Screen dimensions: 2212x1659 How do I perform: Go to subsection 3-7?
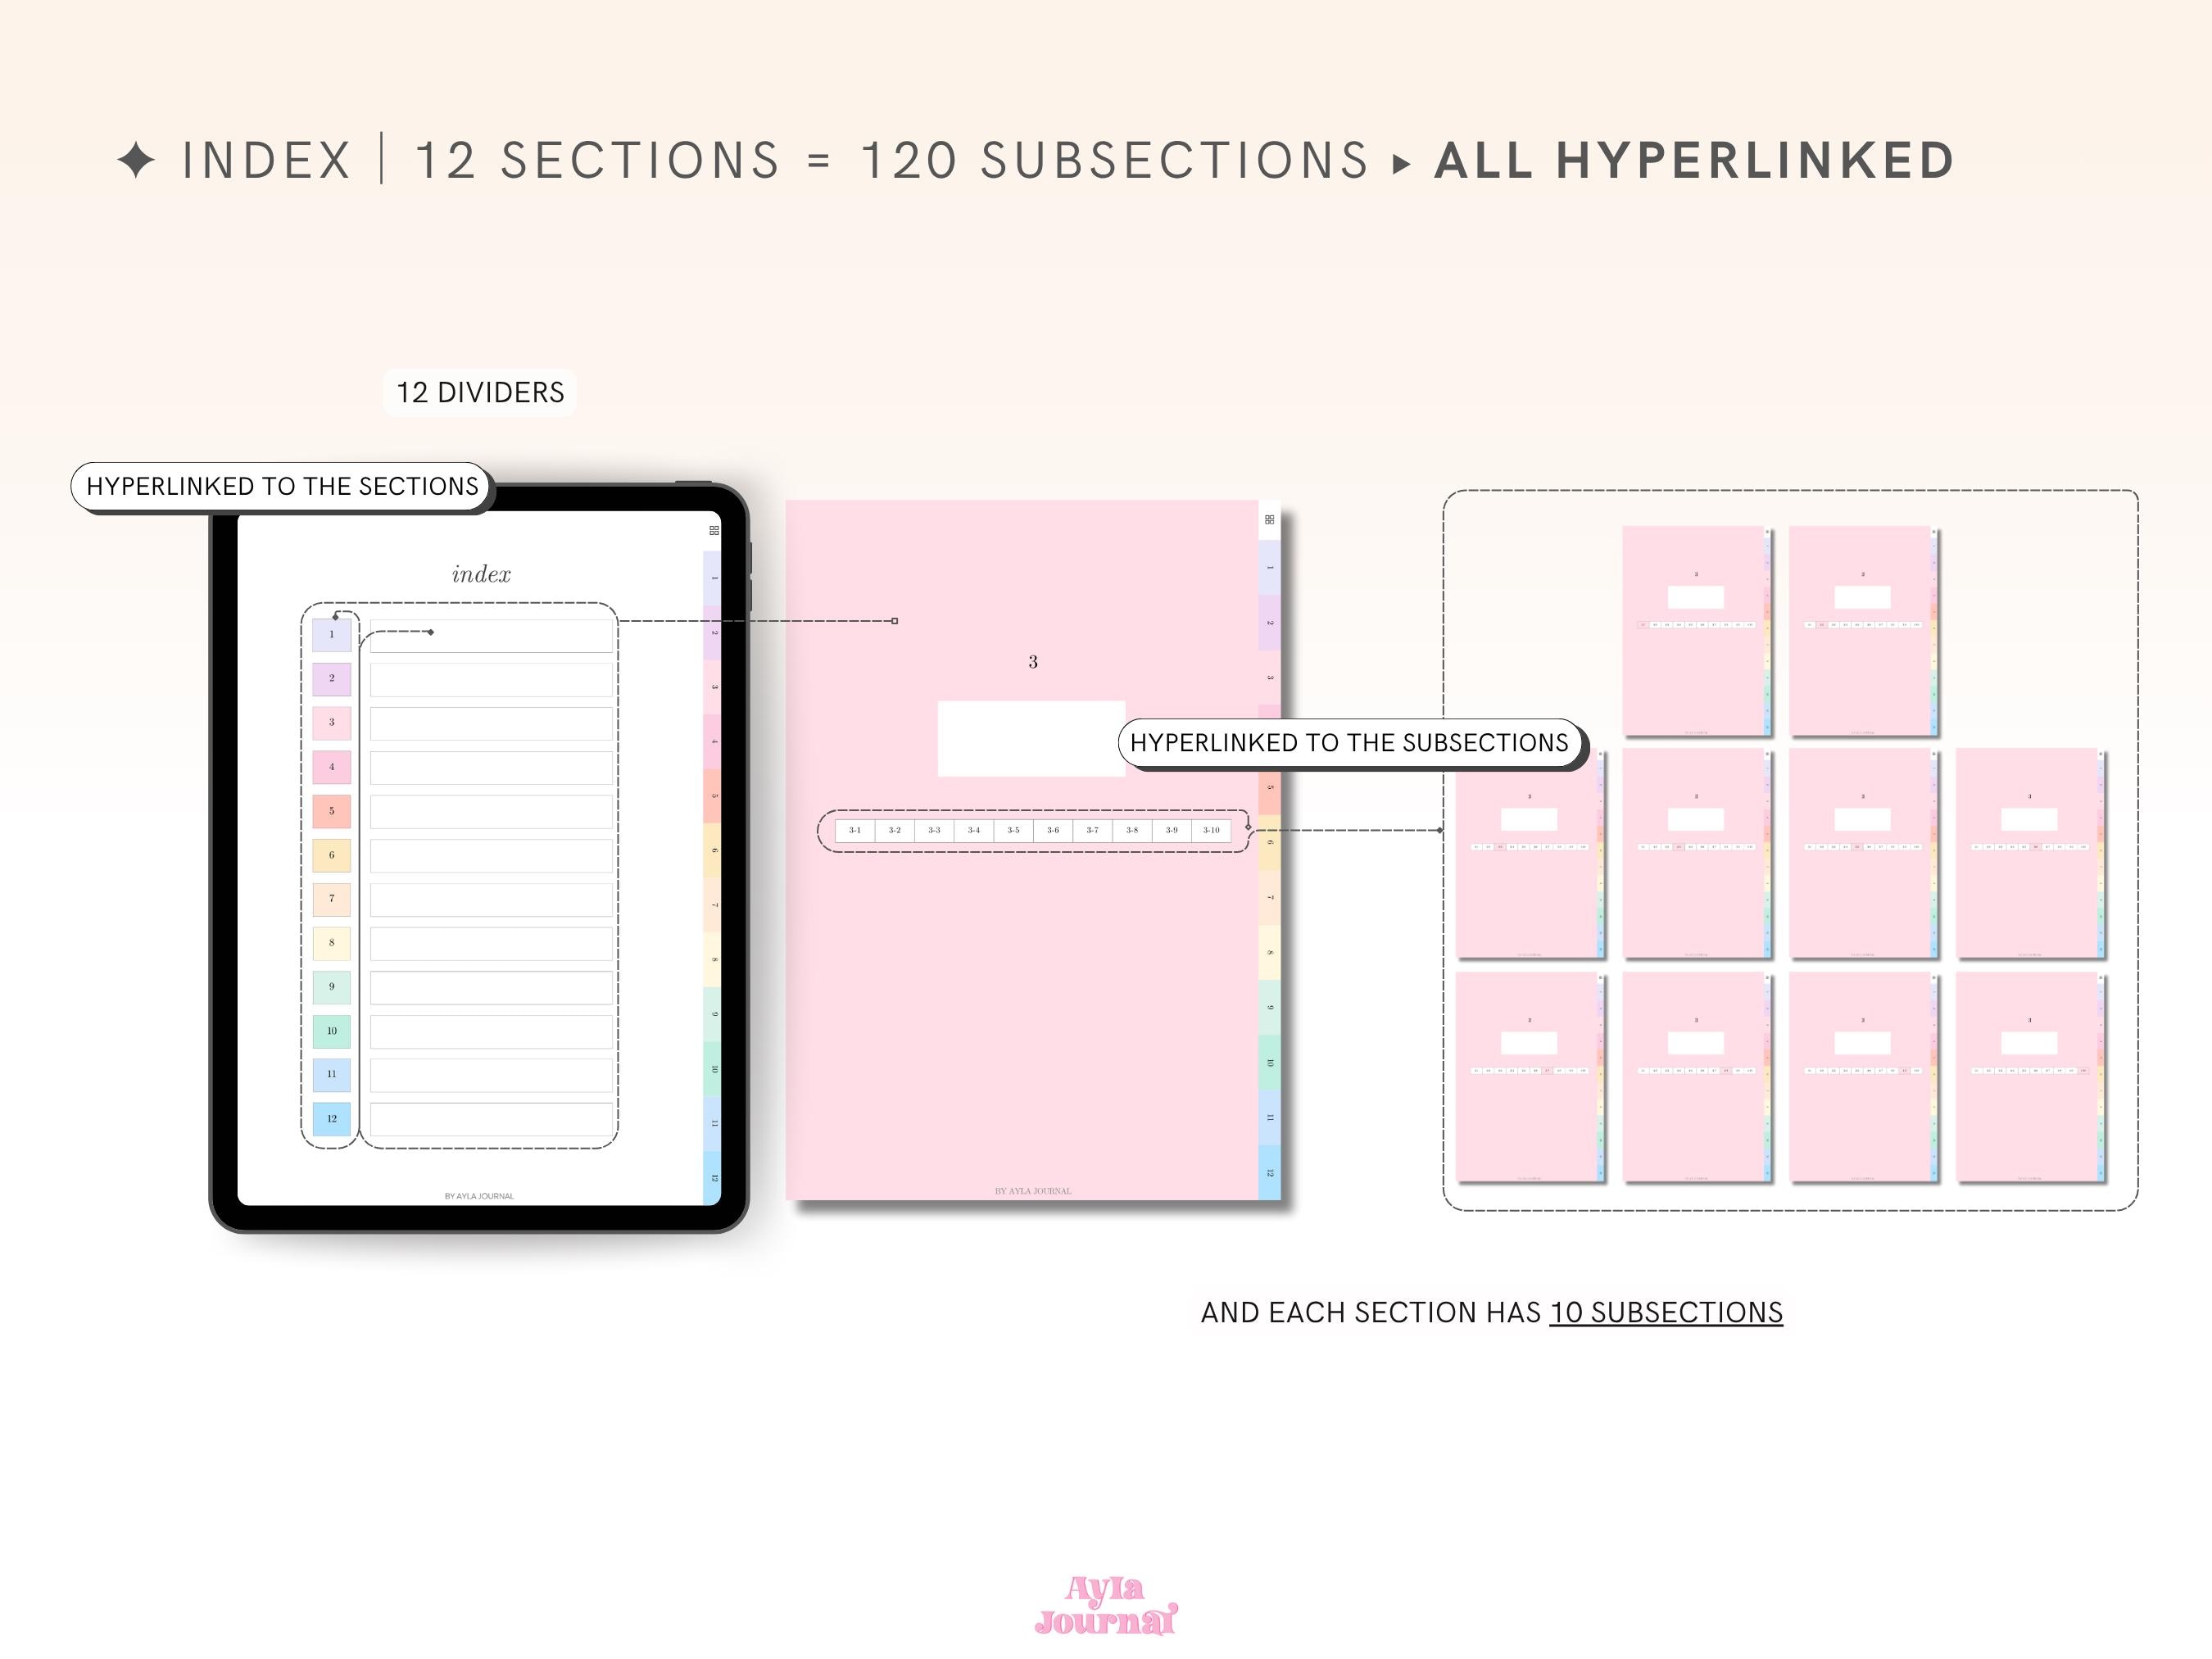pyautogui.click(x=1092, y=830)
